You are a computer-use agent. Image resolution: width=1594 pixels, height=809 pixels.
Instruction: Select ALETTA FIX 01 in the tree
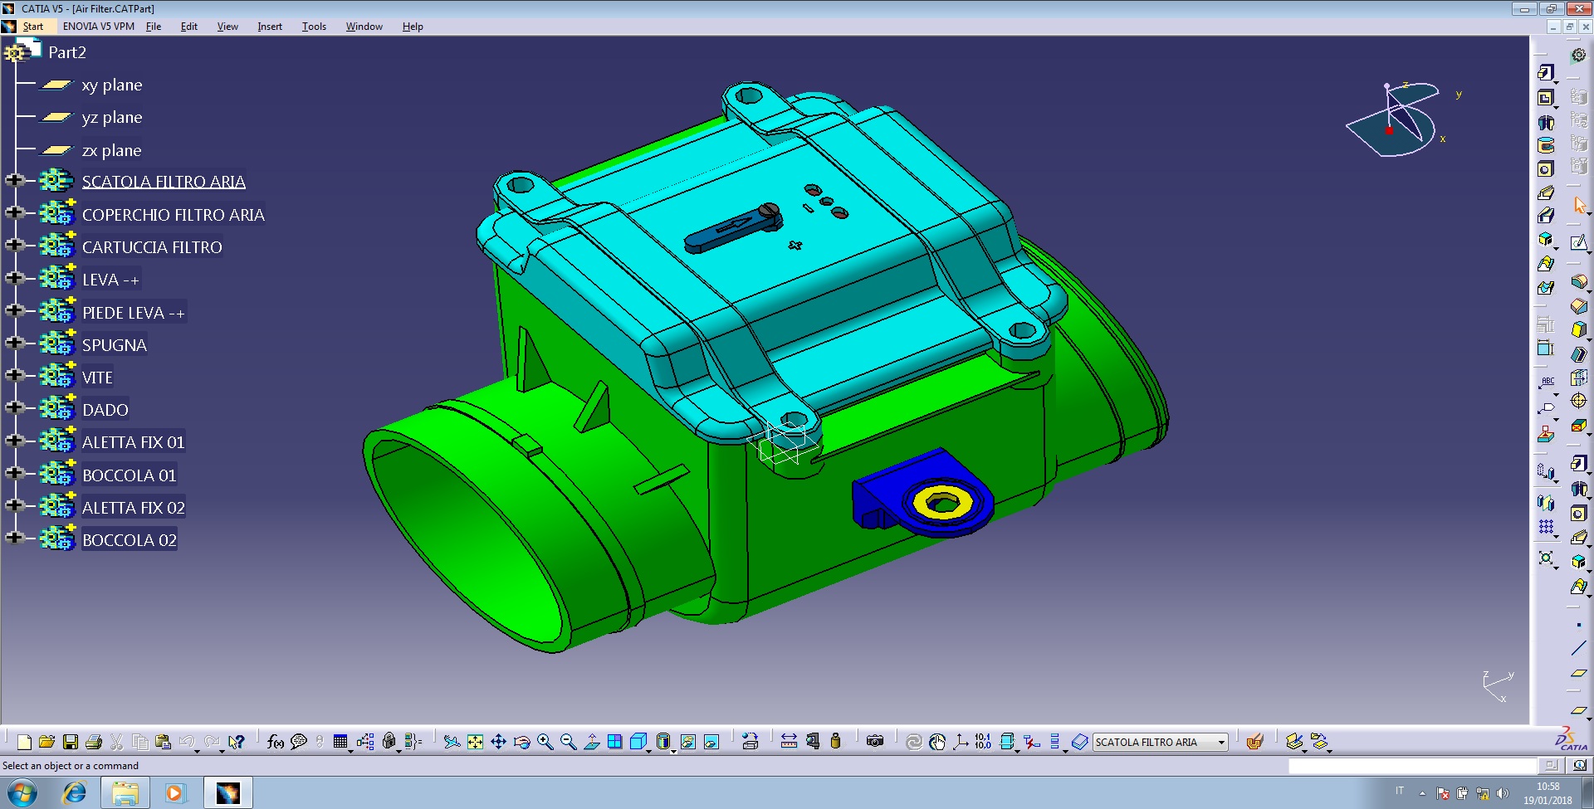coord(133,442)
